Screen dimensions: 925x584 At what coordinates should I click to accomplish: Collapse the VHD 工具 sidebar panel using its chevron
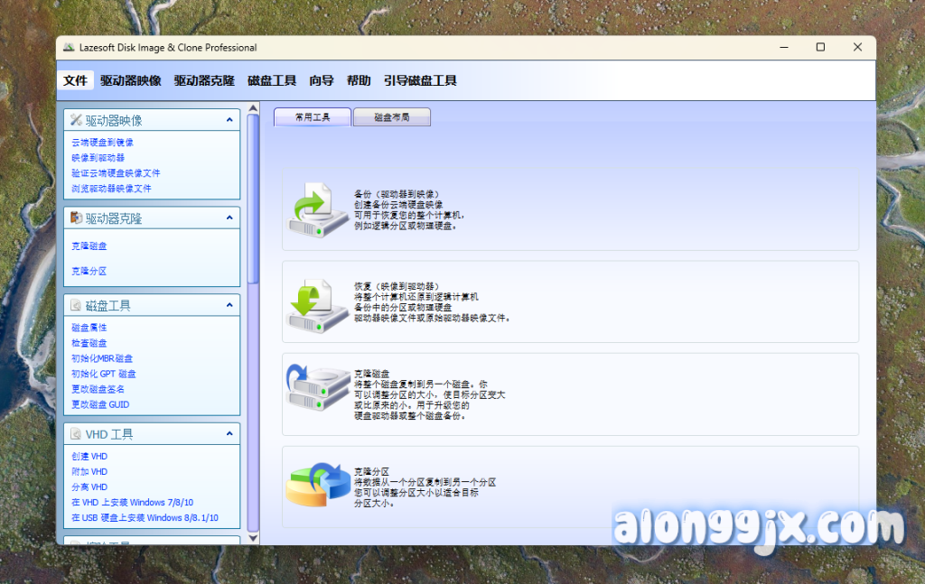[x=229, y=434]
